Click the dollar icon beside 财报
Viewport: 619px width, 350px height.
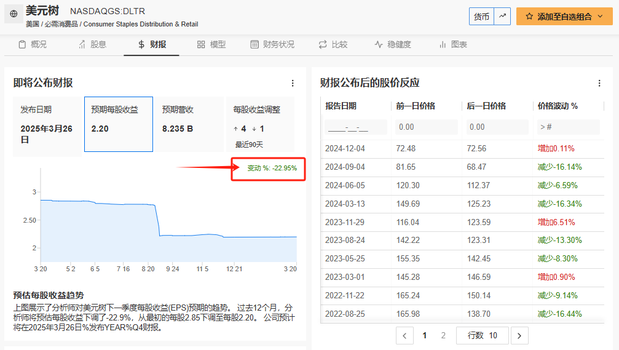click(141, 45)
